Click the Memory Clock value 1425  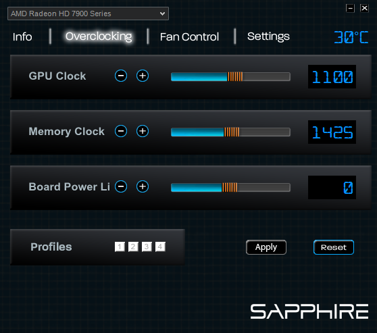[x=332, y=132]
